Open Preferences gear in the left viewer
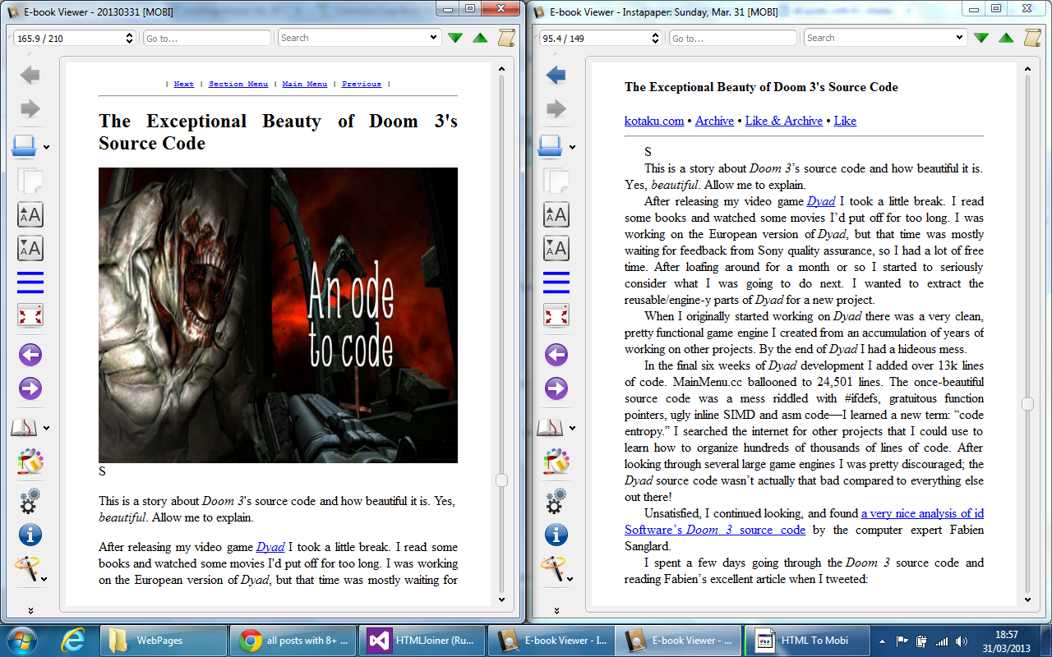Screen dimensions: 1052x657 (30, 500)
